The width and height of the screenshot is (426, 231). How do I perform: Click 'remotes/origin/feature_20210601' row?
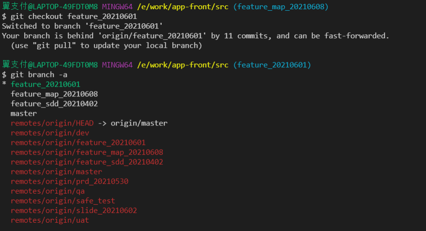78,143
